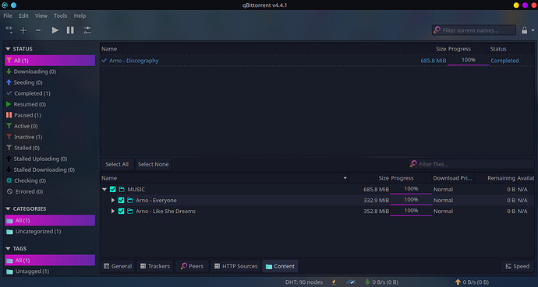Click the Filter torrent names search field
538x287 pixels.
click(474, 30)
